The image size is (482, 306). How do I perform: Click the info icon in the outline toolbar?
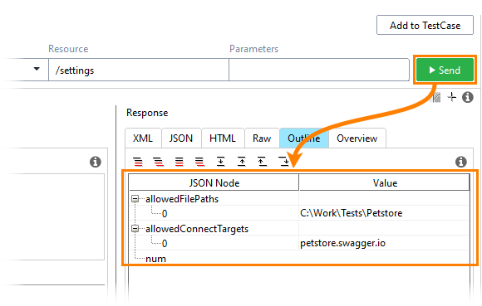click(460, 162)
